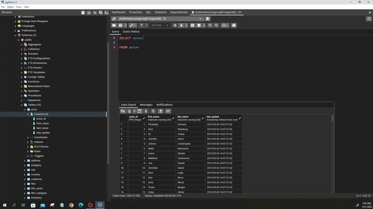Click the data output vertical scrollbar
Image resolution: width=373 pixels, height=209 pixels.
332,118
